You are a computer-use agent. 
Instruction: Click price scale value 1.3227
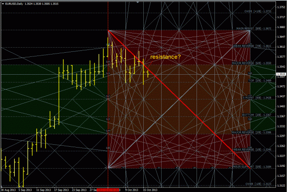coord(281,156)
